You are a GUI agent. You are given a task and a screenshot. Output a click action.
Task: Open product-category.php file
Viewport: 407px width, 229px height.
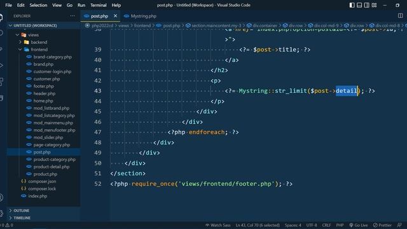54,159
